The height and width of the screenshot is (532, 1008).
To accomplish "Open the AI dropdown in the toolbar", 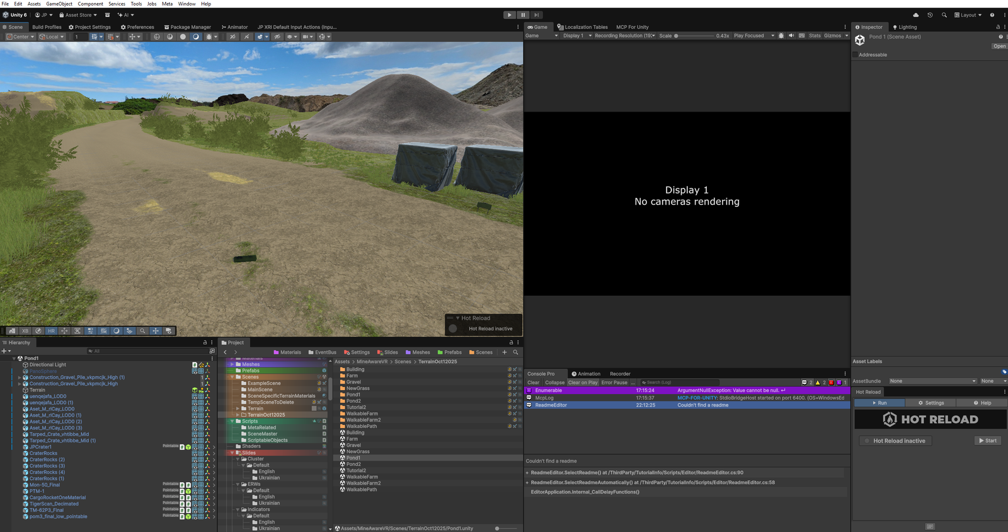I will click(x=125, y=15).
